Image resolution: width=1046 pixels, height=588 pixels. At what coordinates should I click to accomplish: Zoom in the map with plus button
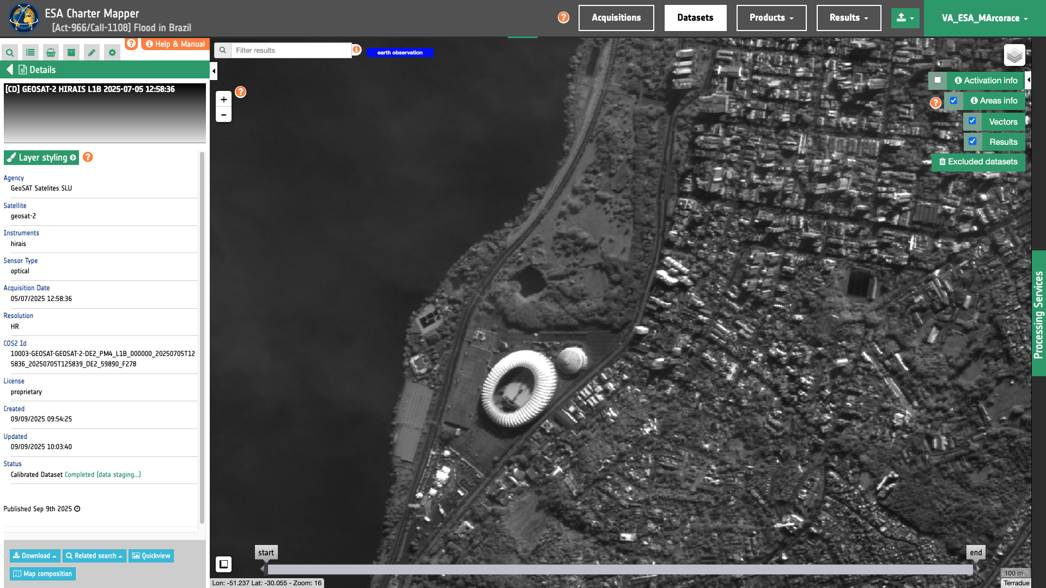(223, 100)
